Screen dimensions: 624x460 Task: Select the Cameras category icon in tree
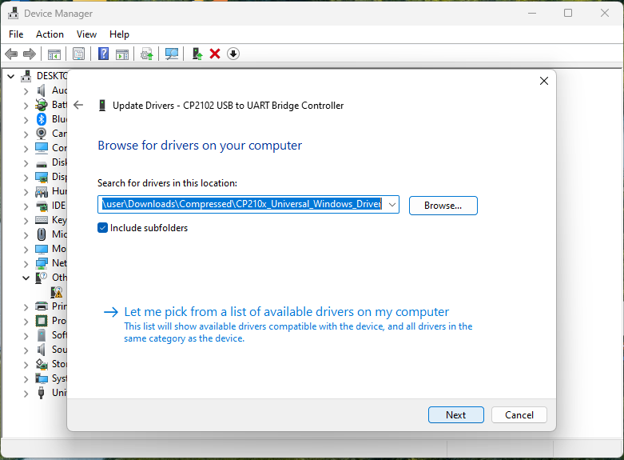42,134
